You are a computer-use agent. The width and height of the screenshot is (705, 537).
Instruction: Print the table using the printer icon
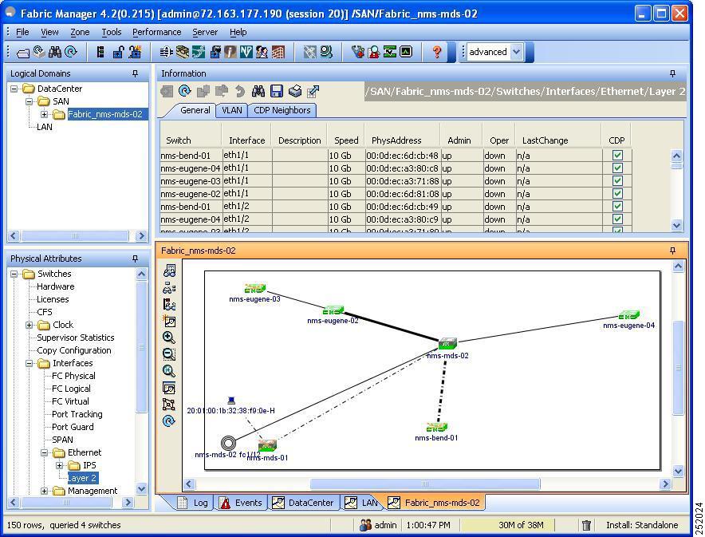pyautogui.click(x=295, y=91)
